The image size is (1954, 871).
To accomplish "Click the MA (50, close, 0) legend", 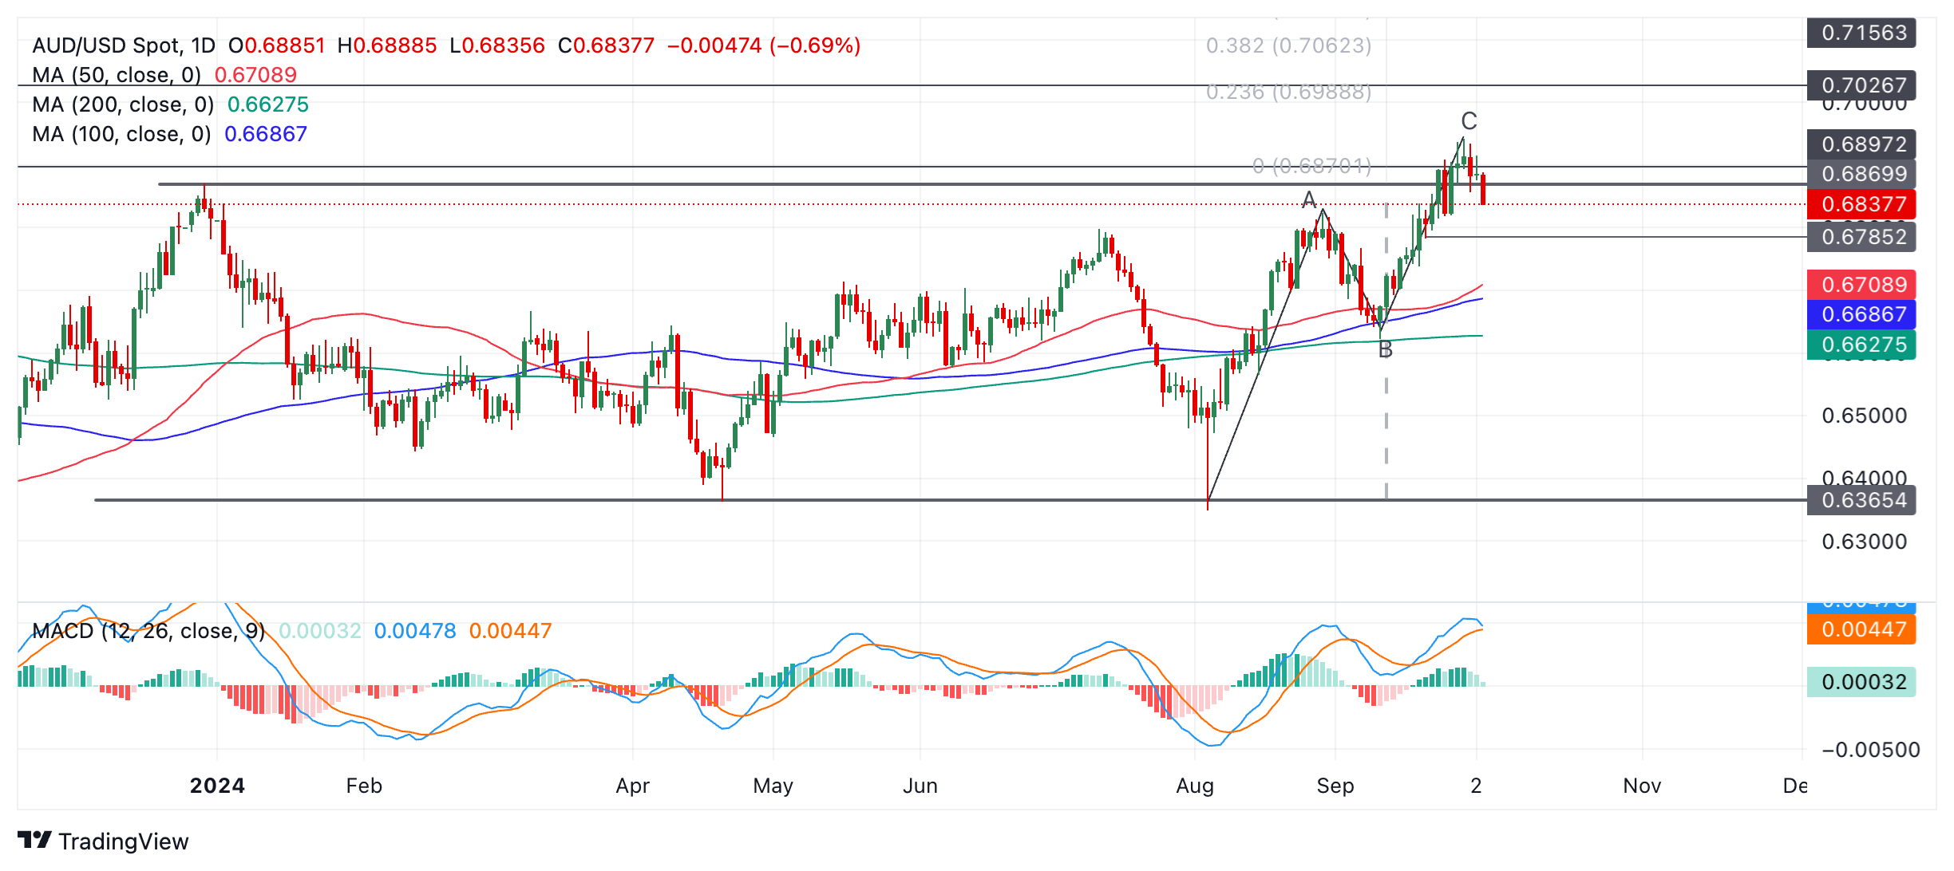I will [117, 75].
